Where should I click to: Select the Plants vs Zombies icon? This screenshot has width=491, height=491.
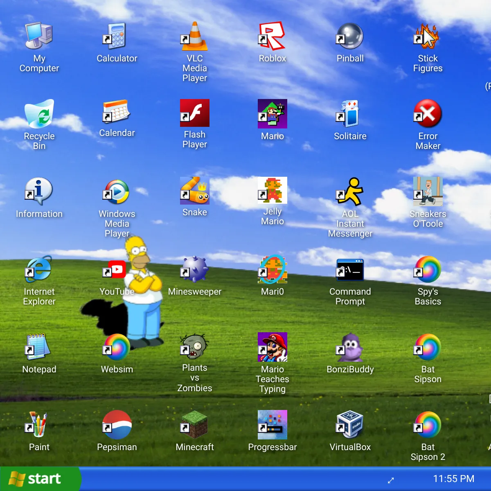pos(195,347)
